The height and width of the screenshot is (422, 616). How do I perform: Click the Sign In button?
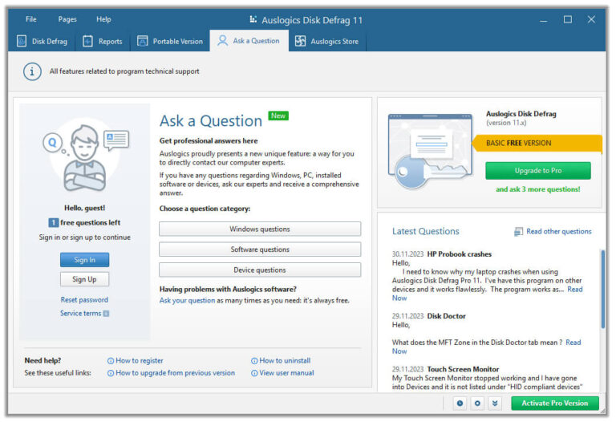(84, 260)
